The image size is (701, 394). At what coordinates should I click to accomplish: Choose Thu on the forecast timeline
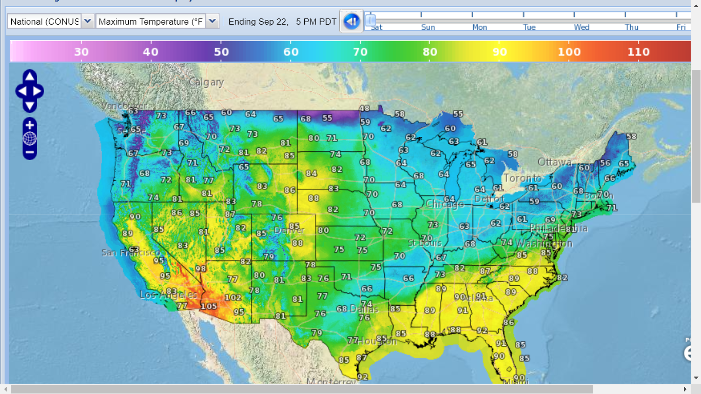(x=631, y=27)
